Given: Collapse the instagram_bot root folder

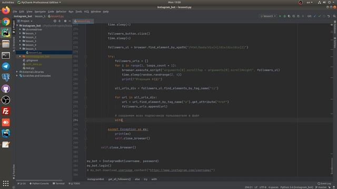Looking at the screenshot, I should coord(17,26).
